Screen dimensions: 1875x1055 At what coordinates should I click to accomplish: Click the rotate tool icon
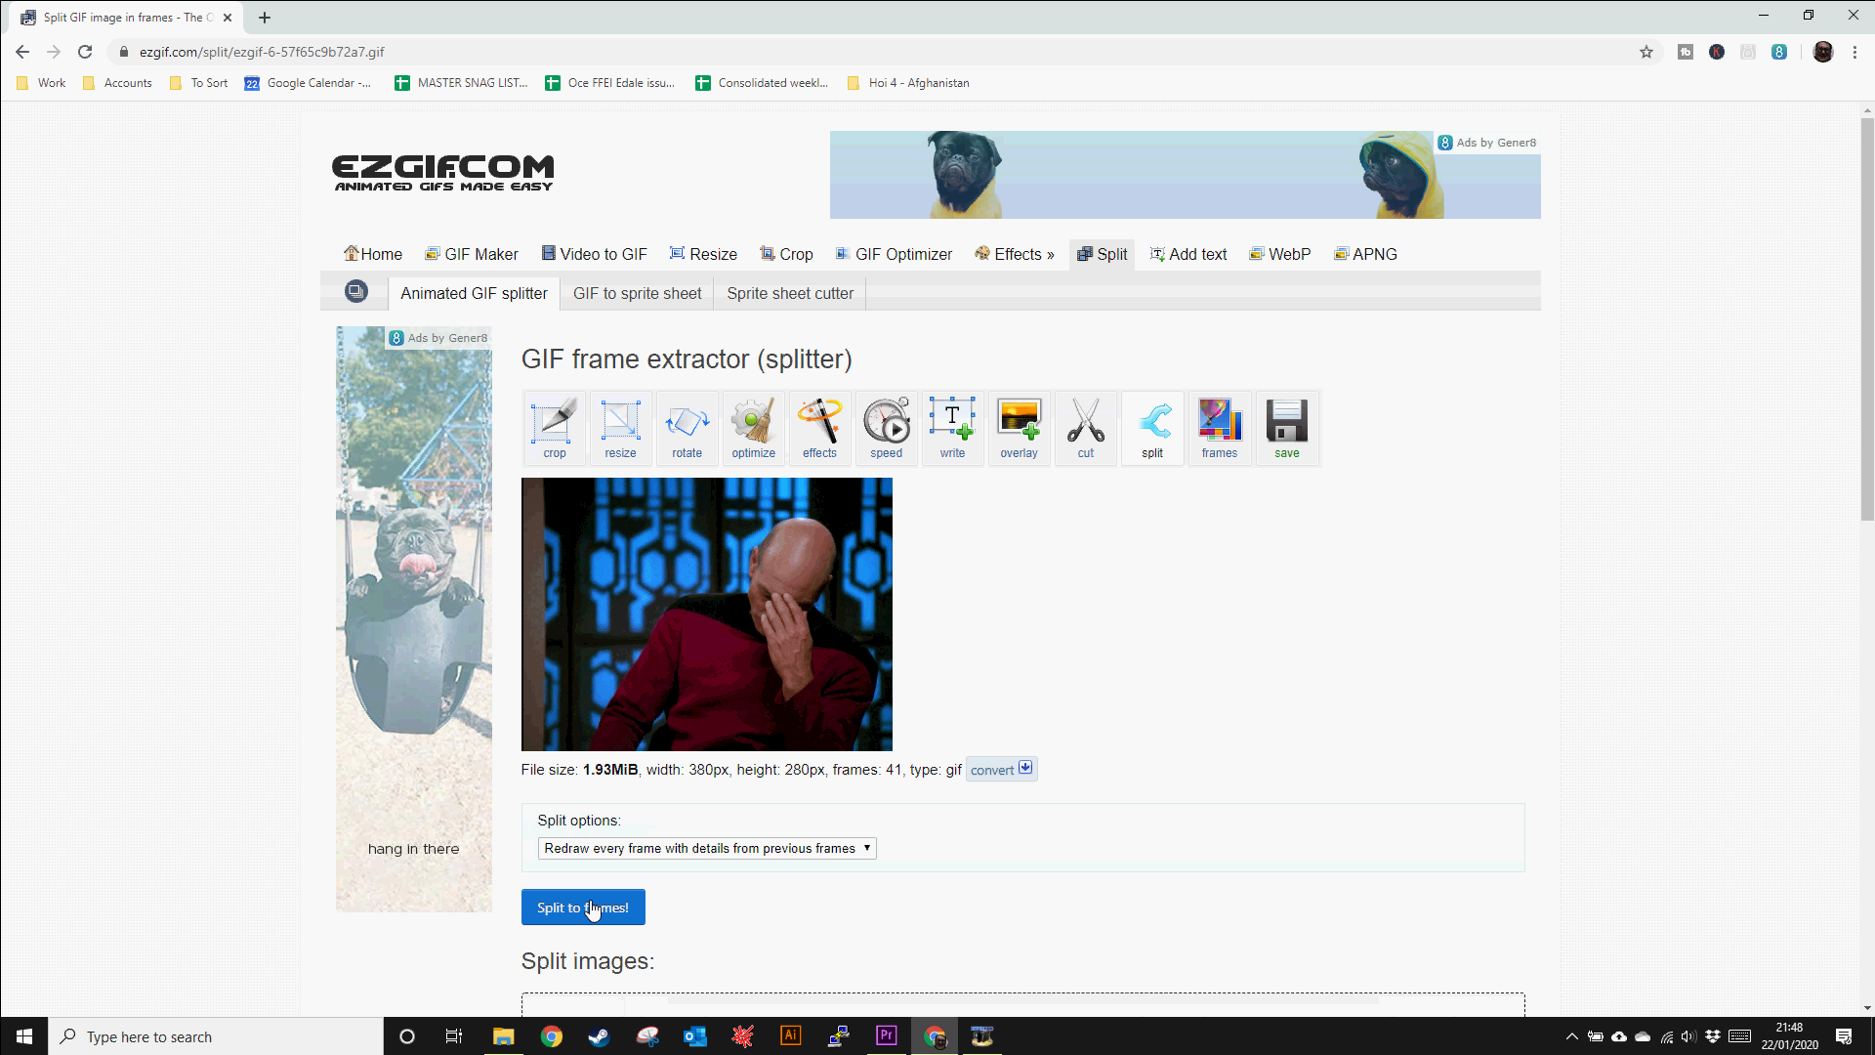687,428
